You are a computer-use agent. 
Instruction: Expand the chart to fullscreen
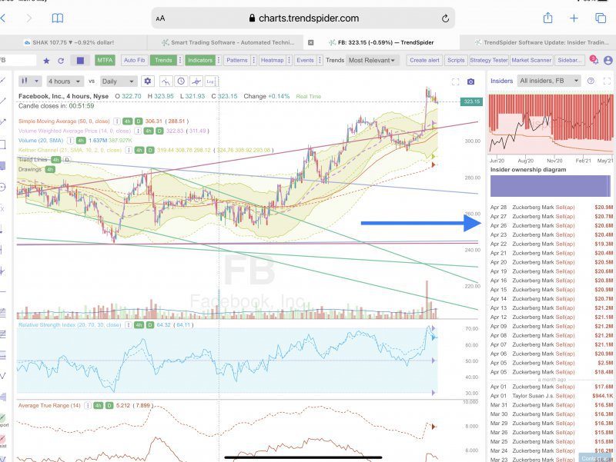455,81
